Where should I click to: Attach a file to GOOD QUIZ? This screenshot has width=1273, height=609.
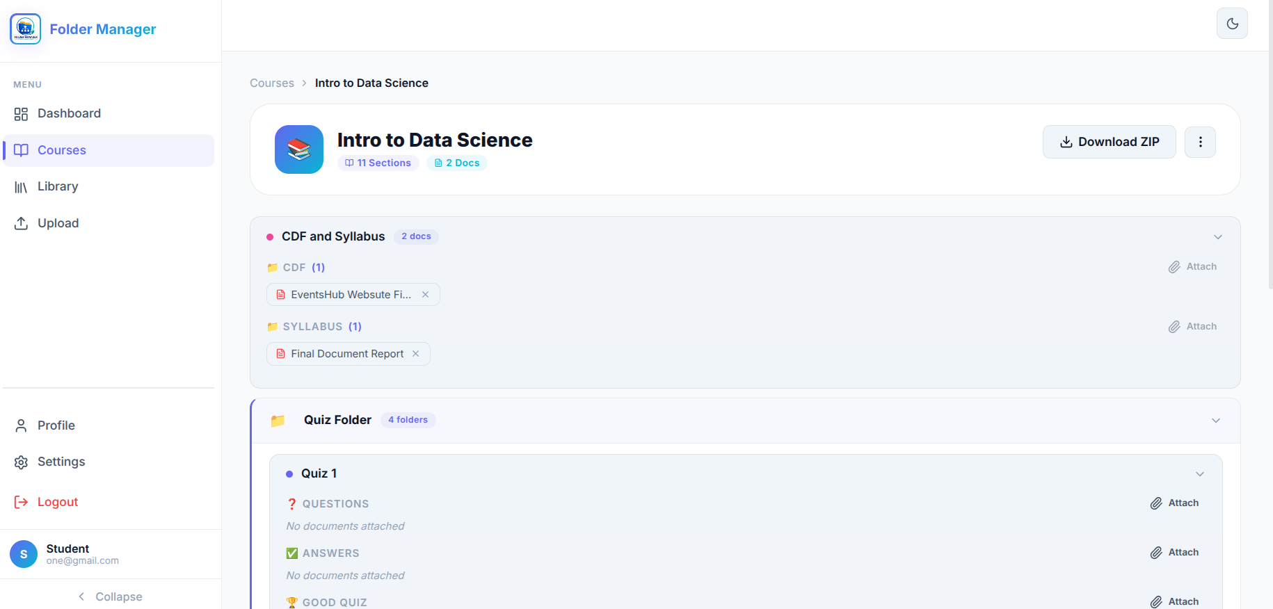pos(1174,601)
